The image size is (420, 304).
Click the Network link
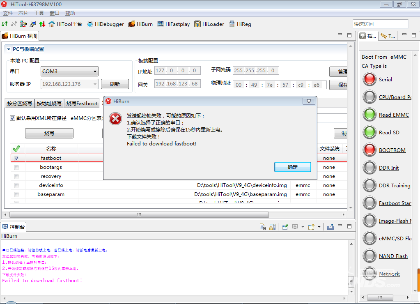point(389,274)
